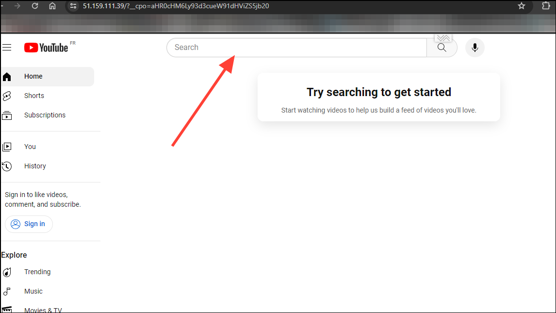Open the hamburger menu to collapse the sidebar
This screenshot has height=313, width=556.
pos(7,47)
